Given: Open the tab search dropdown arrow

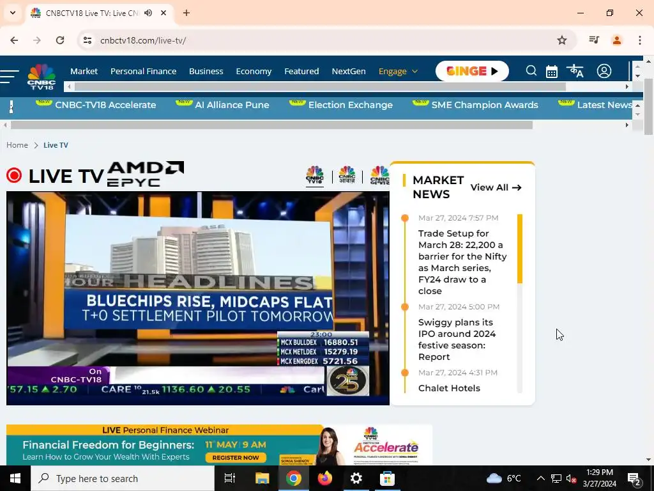Looking at the screenshot, I should point(13,13).
